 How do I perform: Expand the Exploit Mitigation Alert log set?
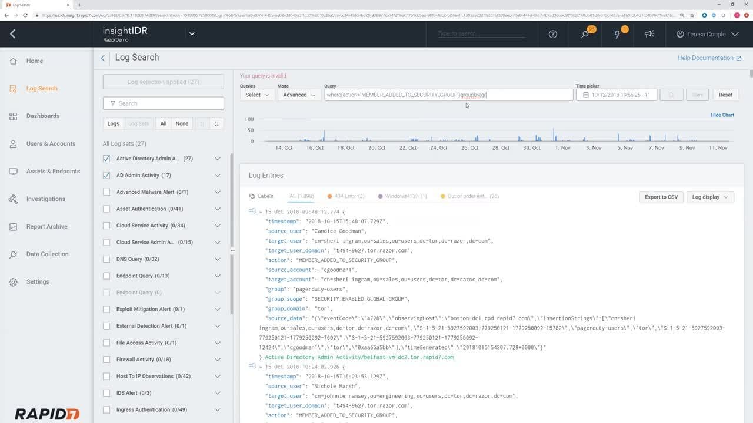pyautogui.click(x=218, y=309)
